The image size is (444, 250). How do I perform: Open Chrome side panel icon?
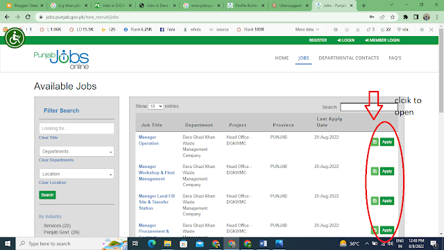(416, 17)
